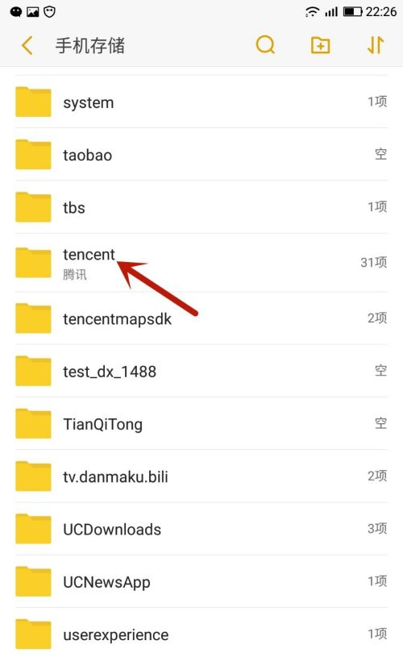Image resolution: width=403 pixels, height=657 pixels.
Task: Tap the 31项 item count
Action: (374, 262)
